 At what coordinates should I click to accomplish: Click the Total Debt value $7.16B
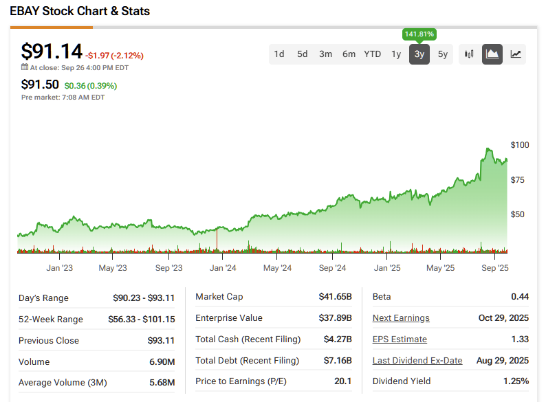click(338, 360)
